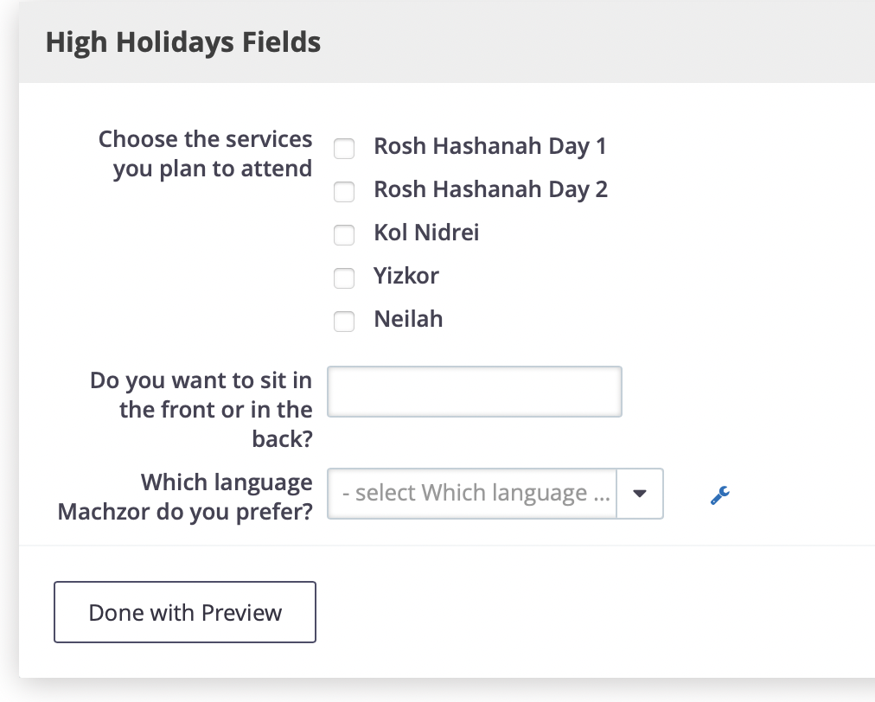Check the Rosh Hashanah Day 1 checkbox
The width and height of the screenshot is (875, 702).
[x=344, y=149]
